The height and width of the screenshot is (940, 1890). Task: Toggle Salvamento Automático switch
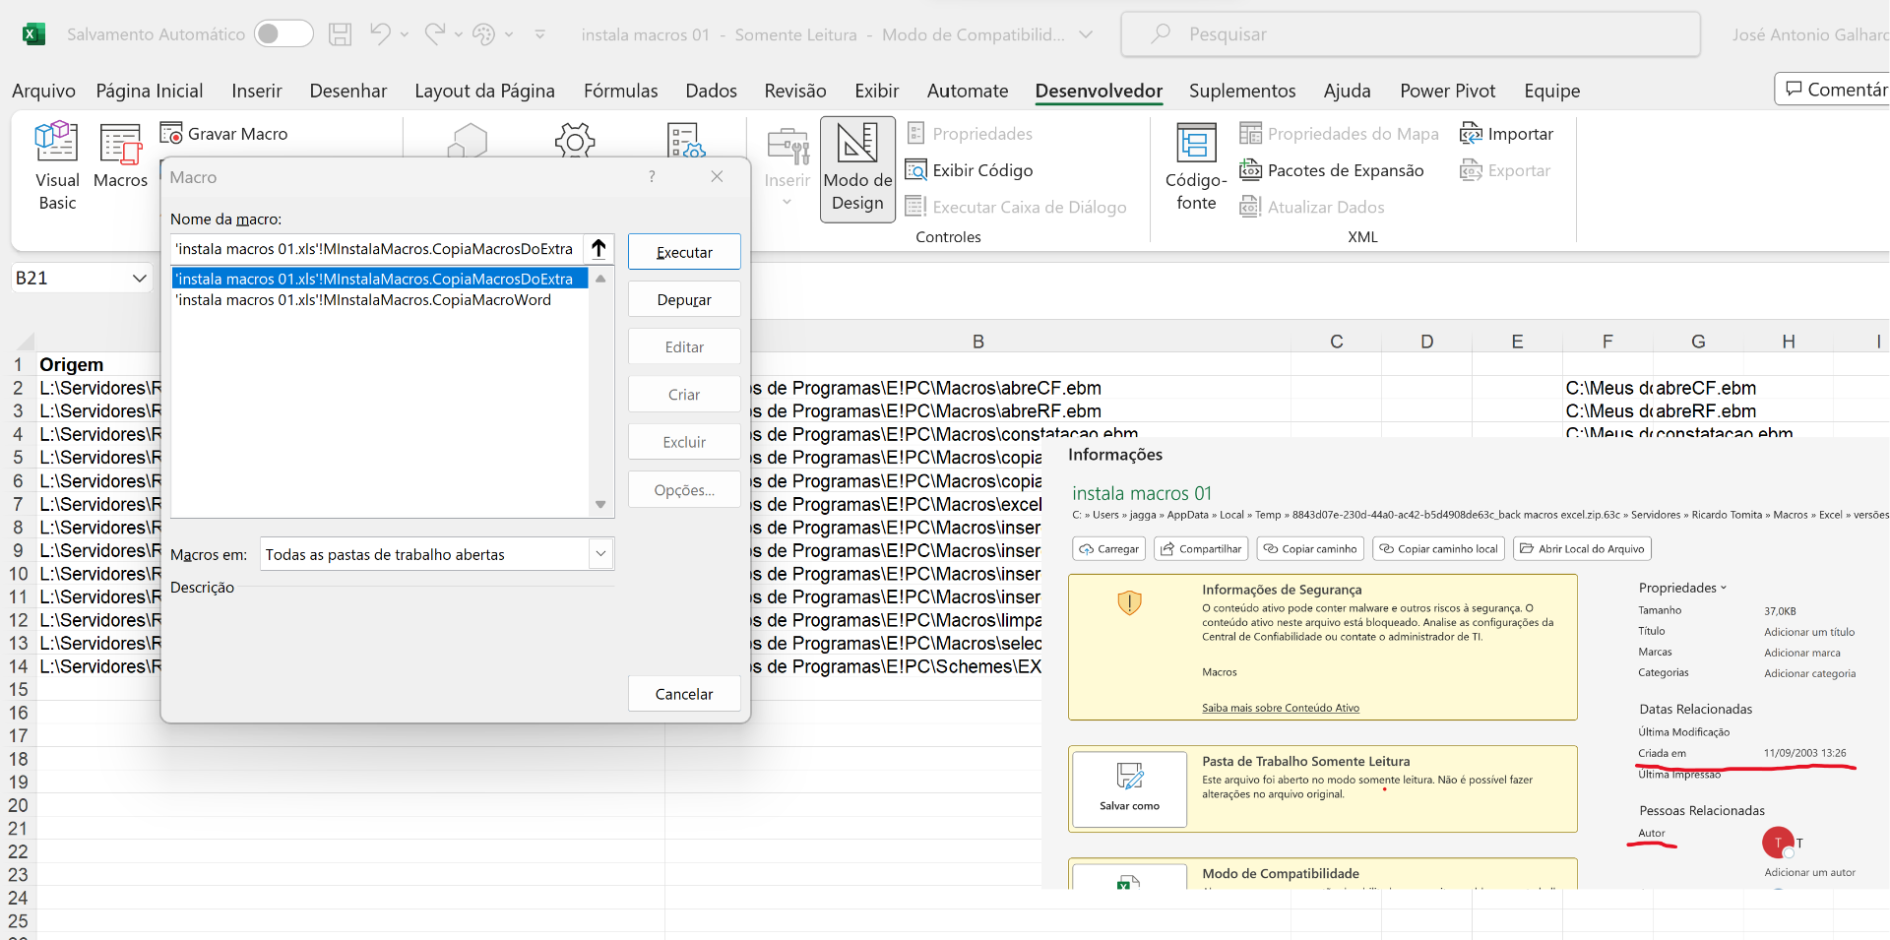(x=283, y=34)
